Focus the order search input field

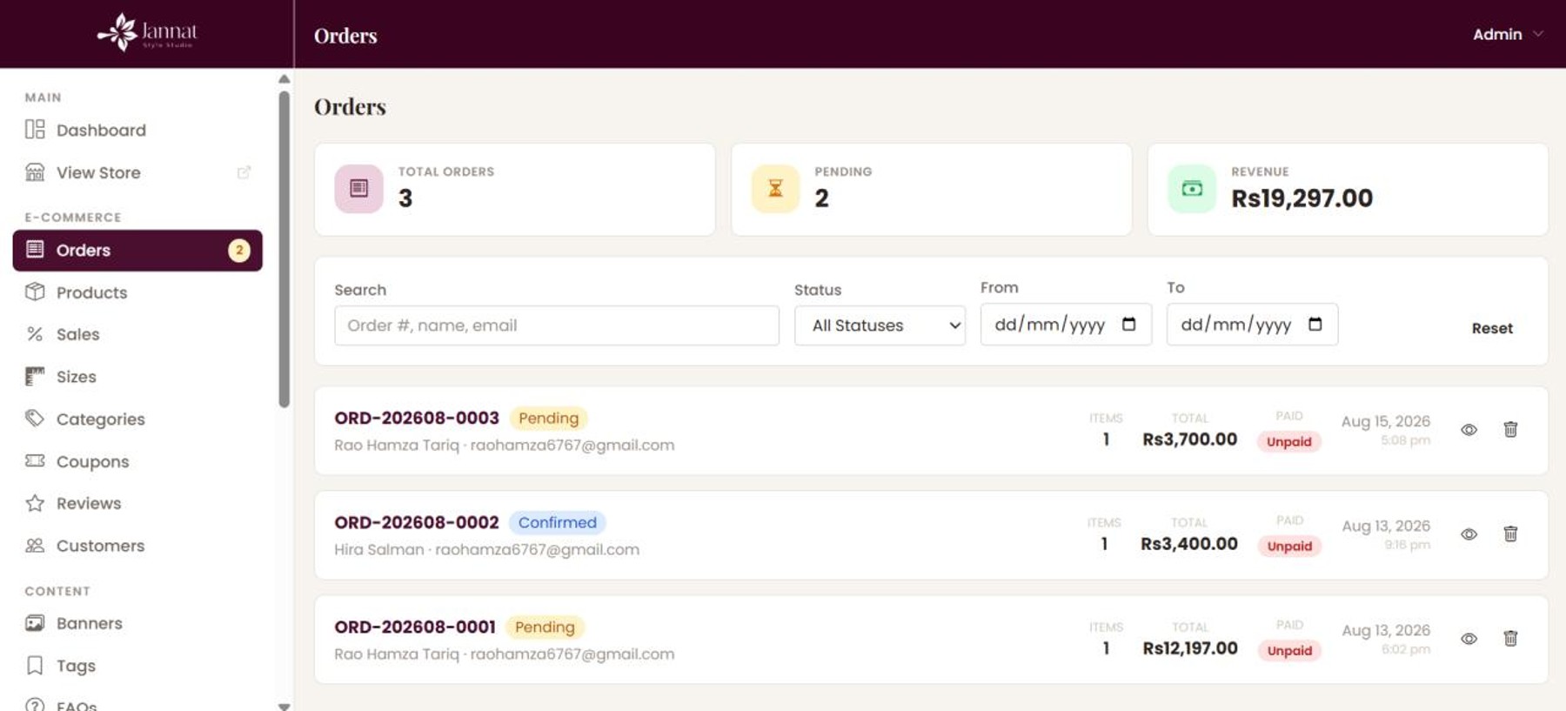pos(557,325)
